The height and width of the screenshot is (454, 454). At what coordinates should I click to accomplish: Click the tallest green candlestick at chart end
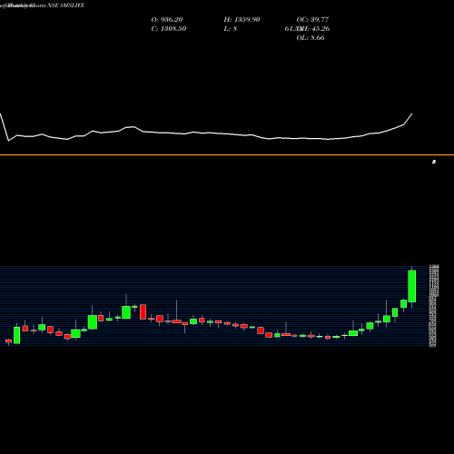pyautogui.click(x=412, y=286)
